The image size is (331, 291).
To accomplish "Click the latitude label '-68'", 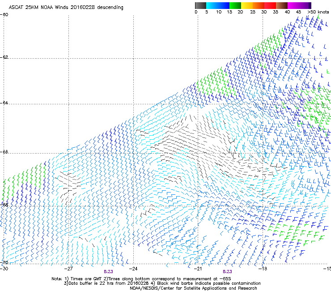I will pyautogui.click(x=4, y=205).
